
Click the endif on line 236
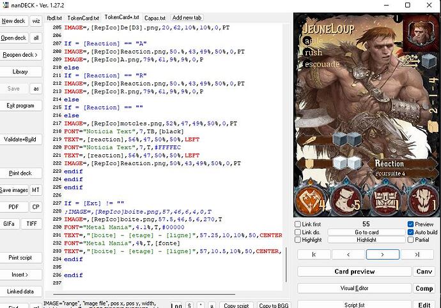pos(73,275)
